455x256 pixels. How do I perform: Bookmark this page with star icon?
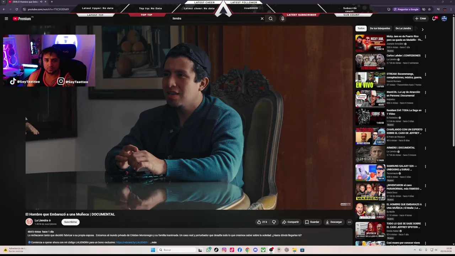click(x=429, y=9)
